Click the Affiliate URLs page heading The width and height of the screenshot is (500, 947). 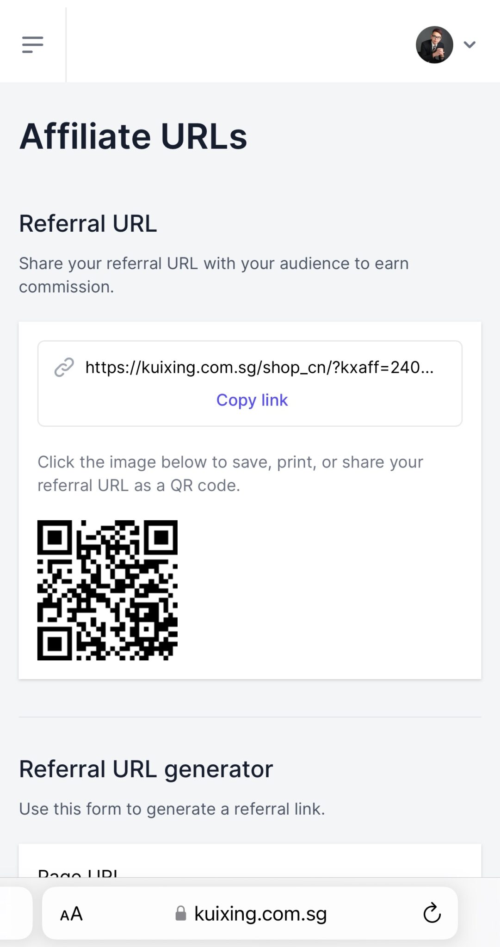[133, 136]
